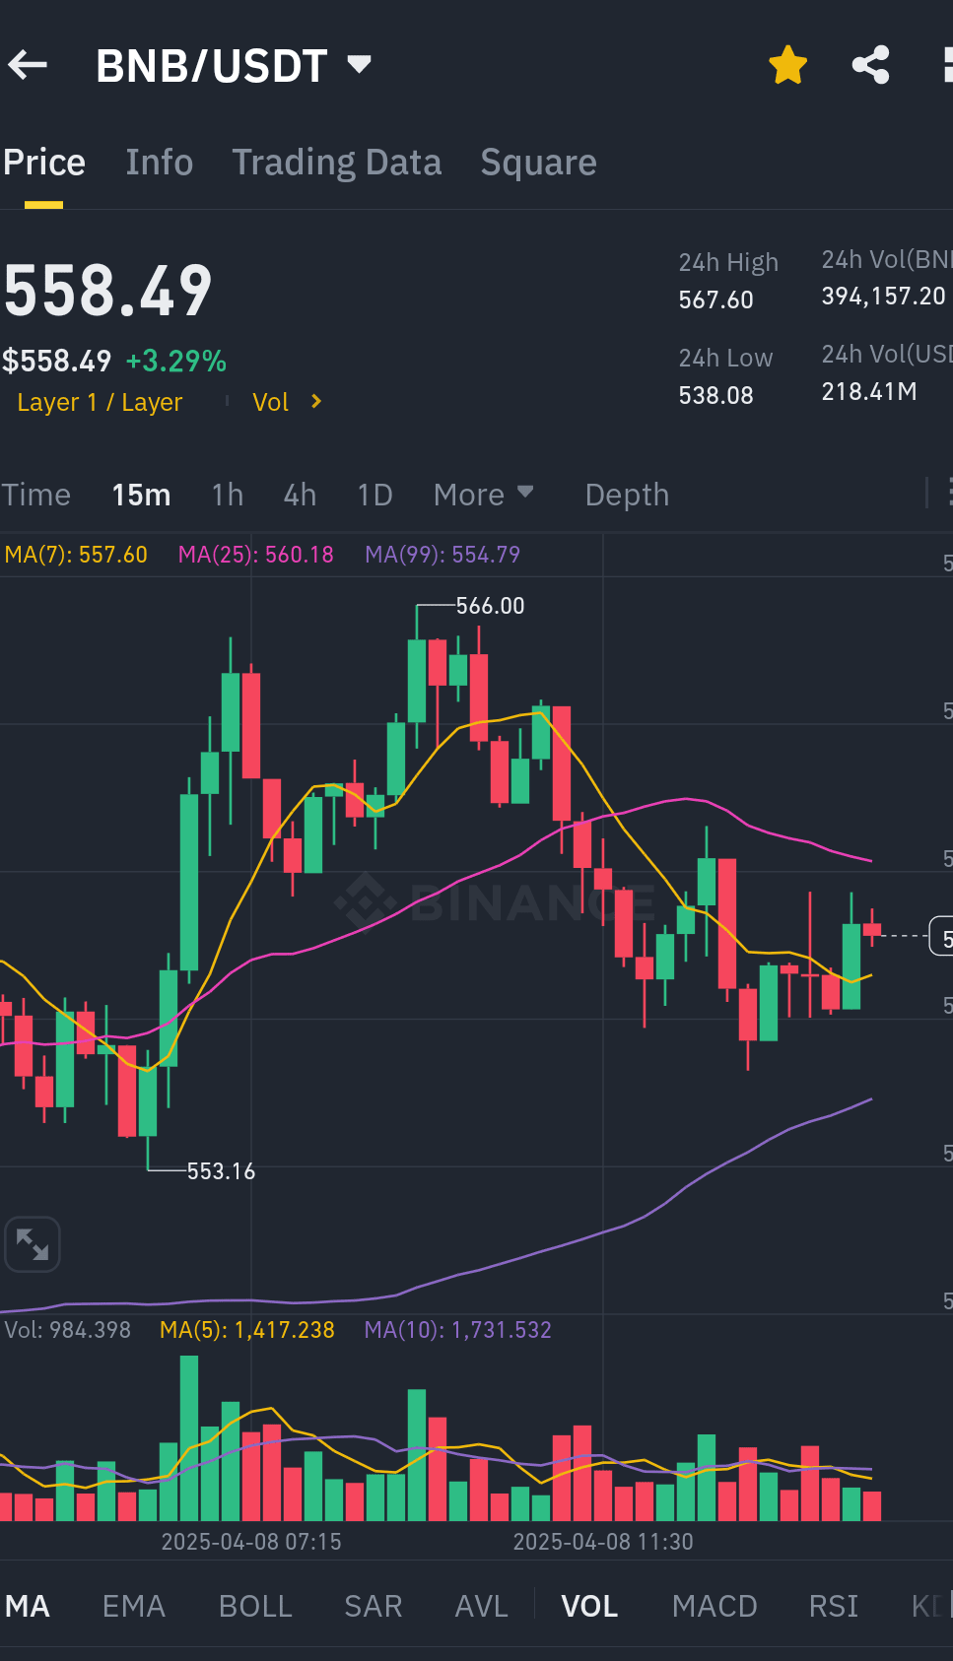This screenshot has width=953, height=1661.
Task: Toggle the favorite star for BNB/USDT
Action: pyautogui.click(x=787, y=66)
